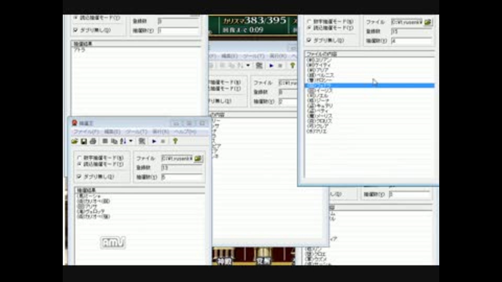Click lightbulb help icon in titled 抽選王 window toolbar
Viewport: 502px width, 282px height.
[175, 141]
